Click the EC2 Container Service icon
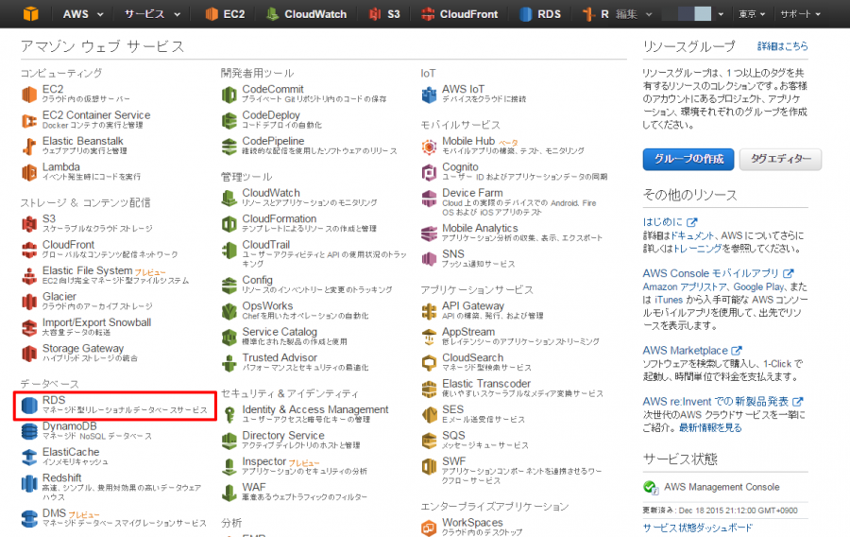This screenshot has height=537, width=850. pyautogui.click(x=29, y=120)
